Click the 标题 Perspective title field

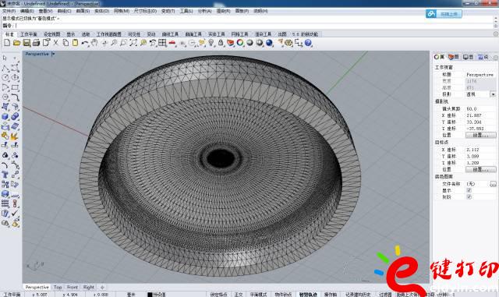[x=480, y=75]
